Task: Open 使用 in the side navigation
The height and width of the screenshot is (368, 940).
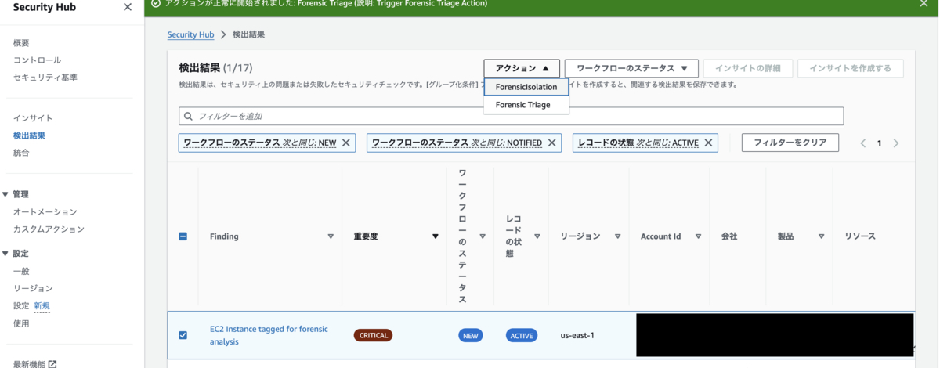Action: pyautogui.click(x=21, y=323)
